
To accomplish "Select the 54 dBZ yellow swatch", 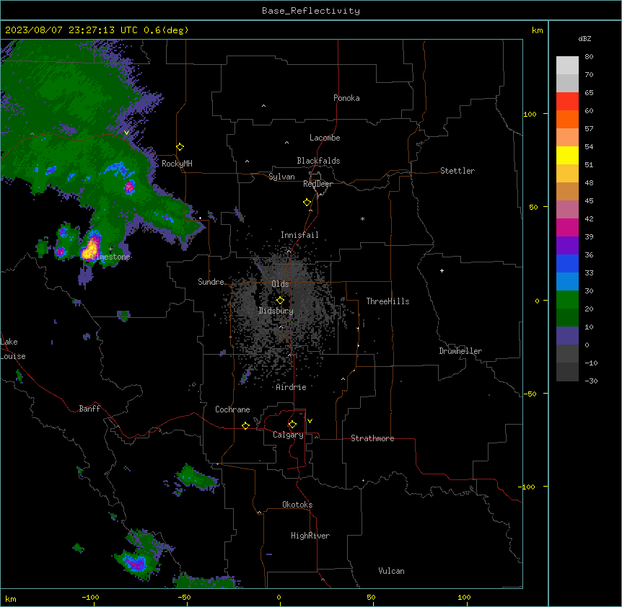I will 567,156.
